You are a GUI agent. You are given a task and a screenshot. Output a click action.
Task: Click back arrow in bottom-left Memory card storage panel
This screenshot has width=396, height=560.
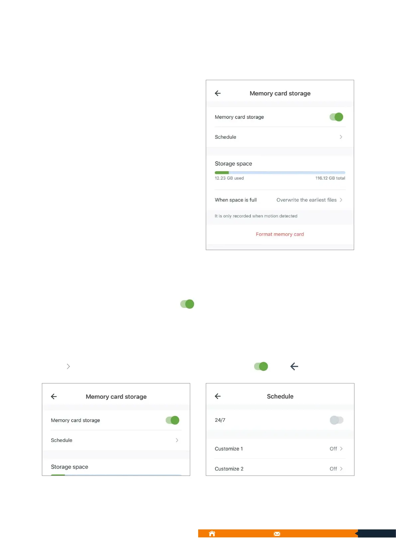pyautogui.click(x=54, y=396)
